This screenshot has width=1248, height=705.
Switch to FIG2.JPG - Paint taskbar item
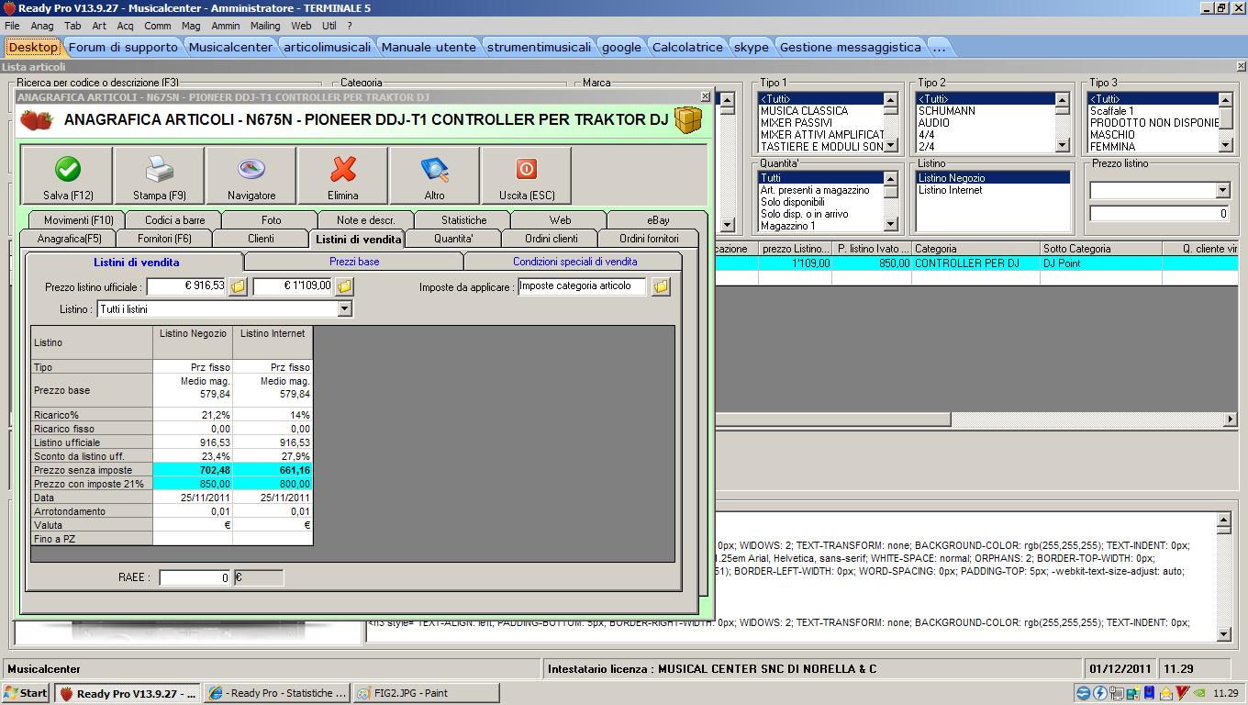point(425,693)
